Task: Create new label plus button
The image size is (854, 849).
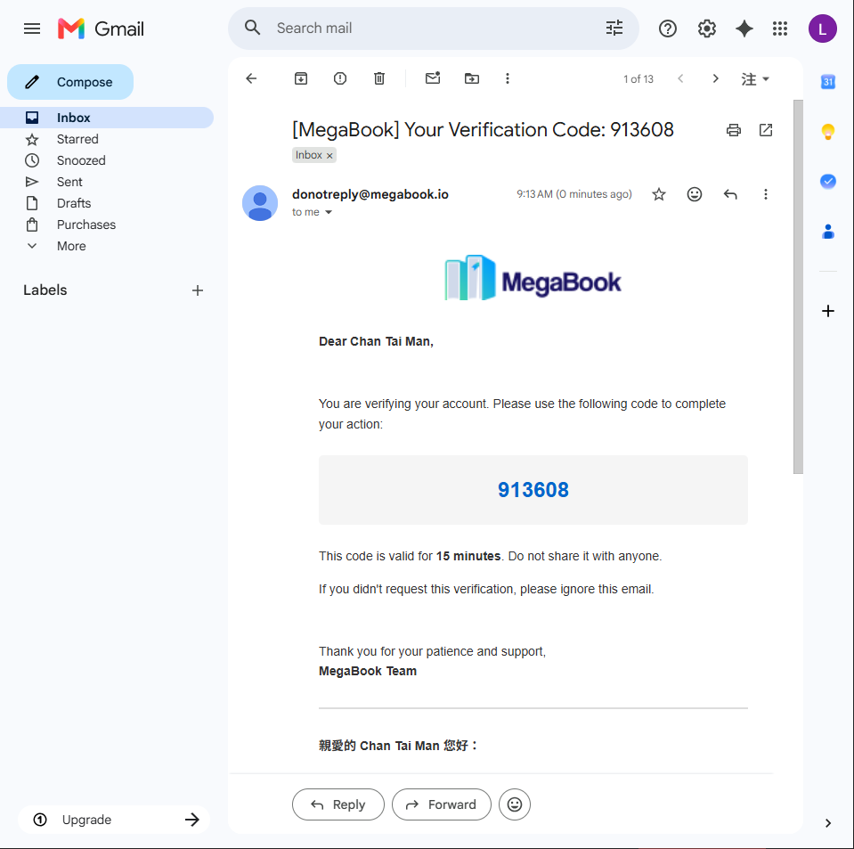Action: pos(198,290)
